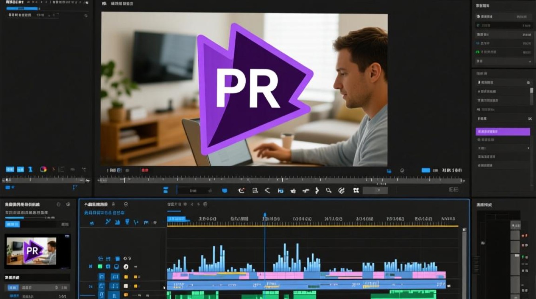Click the magnifier icon in the monitor toolbar
The width and height of the screenshot is (536, 299).
pyautogui.click(x=328, y=191)
